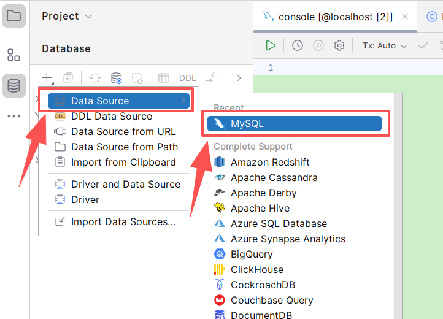
Task: Click the table editor icon in Database toolbar
Action: click(164, 78)
